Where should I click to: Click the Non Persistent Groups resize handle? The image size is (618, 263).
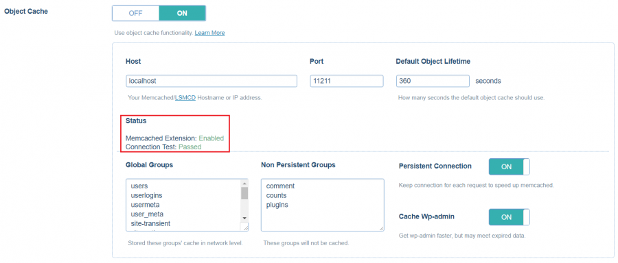[x=380, y=227]
